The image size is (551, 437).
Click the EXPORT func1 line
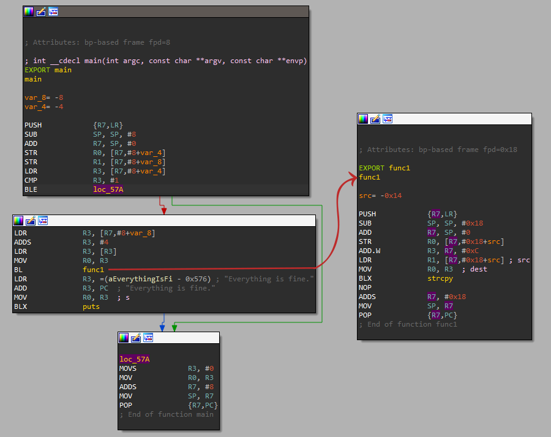(x=384, y=168)
